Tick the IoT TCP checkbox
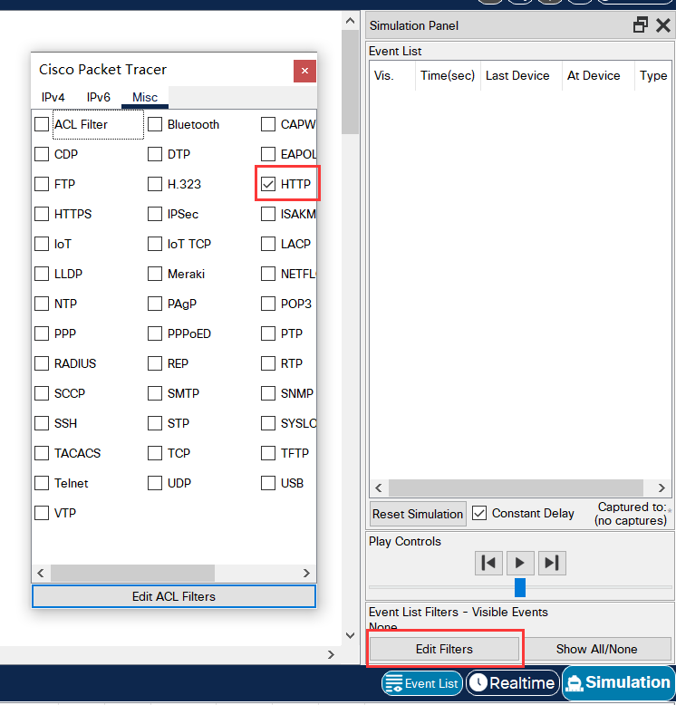 point(155,244)
